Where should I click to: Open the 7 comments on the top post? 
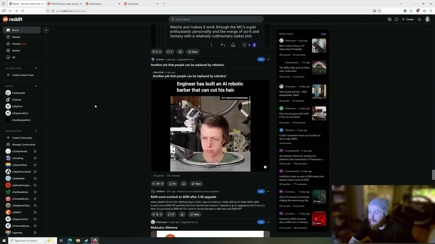169,52
